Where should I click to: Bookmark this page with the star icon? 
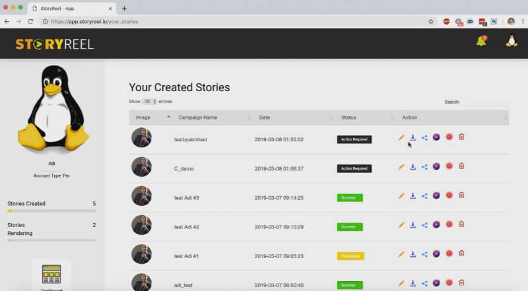click(431, 22)
